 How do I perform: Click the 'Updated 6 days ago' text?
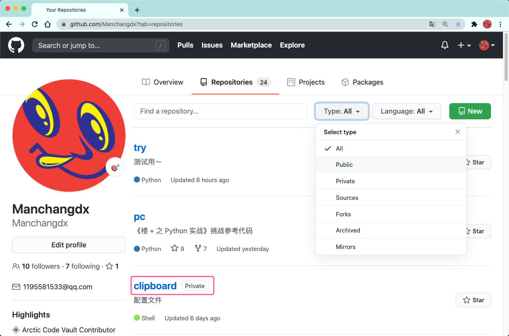click(192, 318)
